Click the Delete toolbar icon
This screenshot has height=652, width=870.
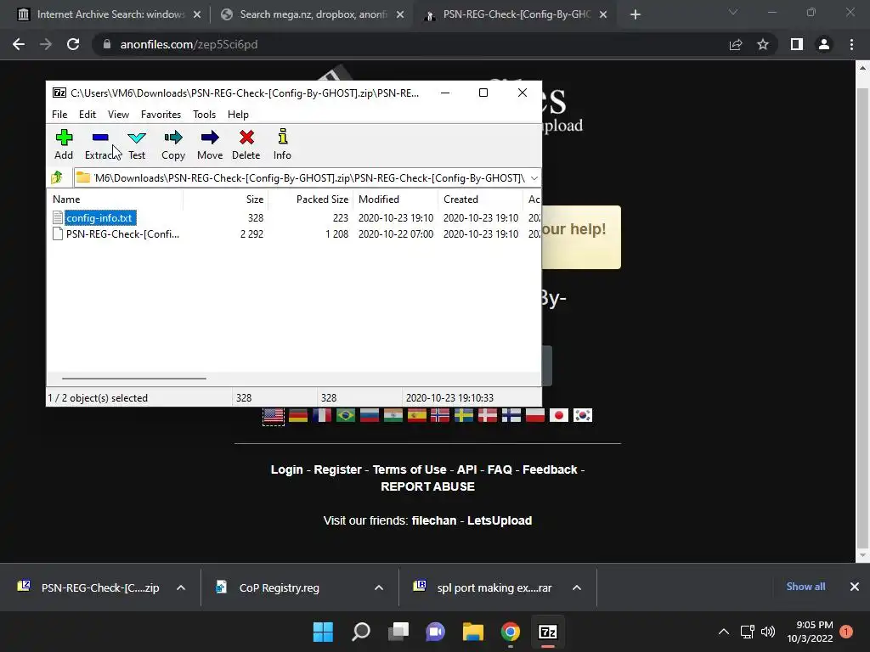pos(246,144)
